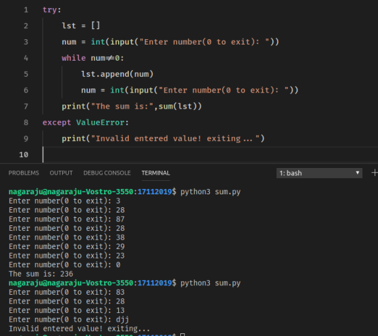This screenshot has height=336, width=378.
Task: Open the DEBUG CONSOLE tab
Action: click(107, 173)
